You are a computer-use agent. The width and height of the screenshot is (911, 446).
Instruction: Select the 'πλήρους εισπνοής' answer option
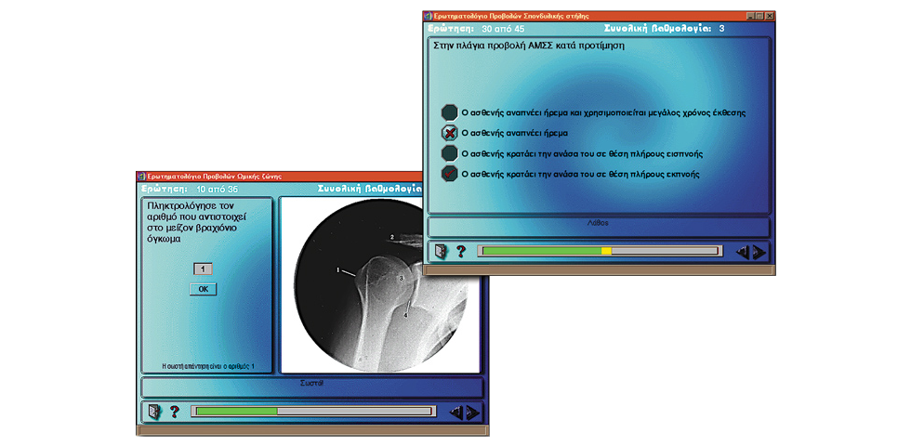450,153
